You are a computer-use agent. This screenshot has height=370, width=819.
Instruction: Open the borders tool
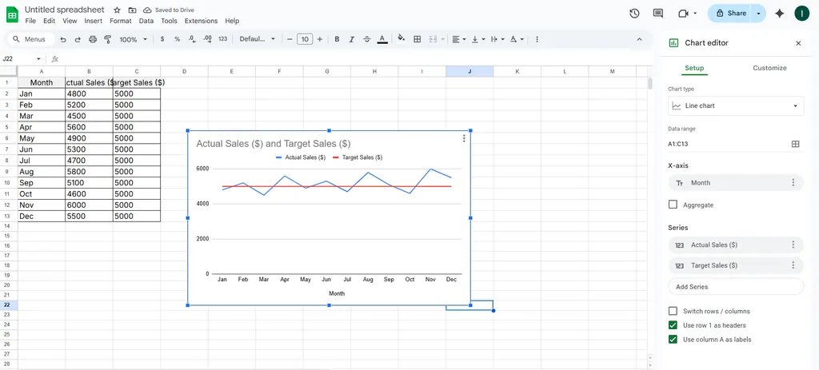click(417, 39)
